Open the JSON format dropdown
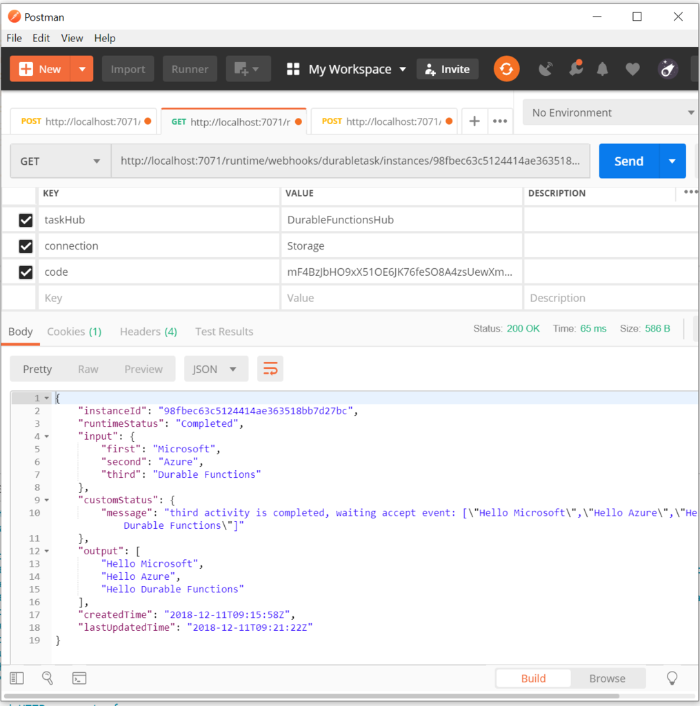The height and width of the screenshot is (706, 700). pos(216,369)
